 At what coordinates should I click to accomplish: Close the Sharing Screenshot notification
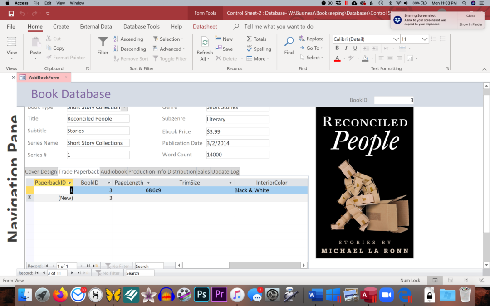[x=470, y=15]
